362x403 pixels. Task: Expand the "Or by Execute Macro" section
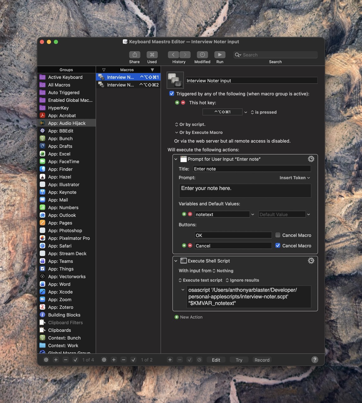(177, 132)
